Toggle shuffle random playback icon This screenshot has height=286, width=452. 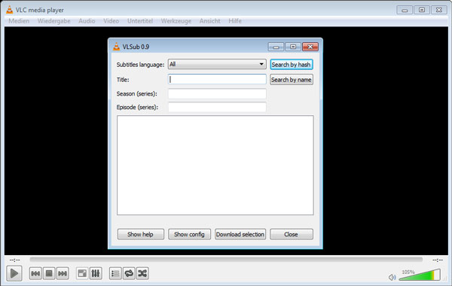[142, 273]
